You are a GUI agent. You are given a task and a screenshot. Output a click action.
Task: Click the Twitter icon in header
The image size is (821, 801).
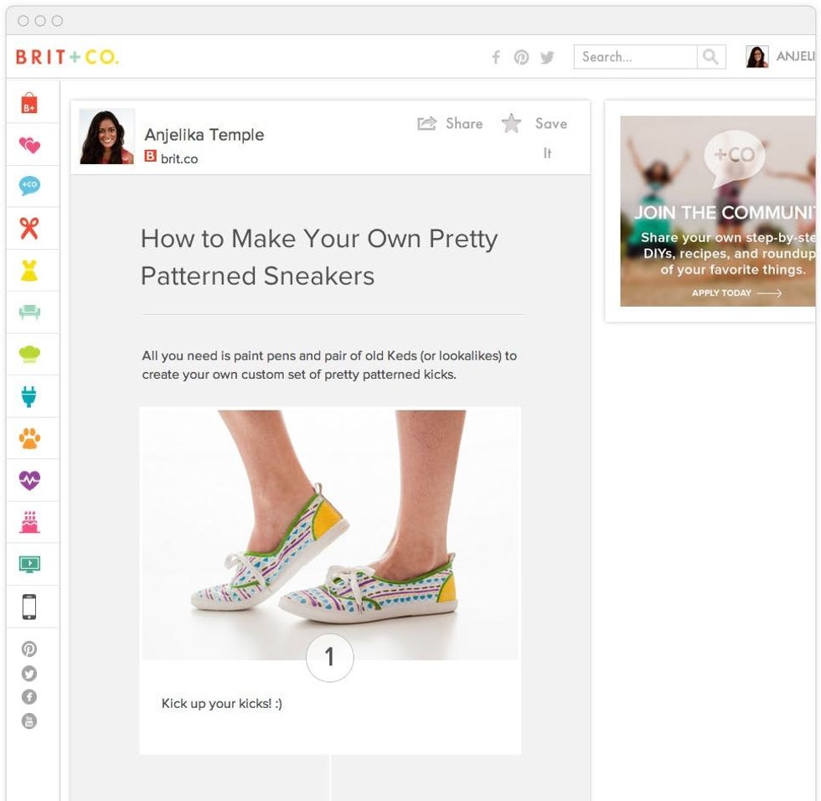click(x=547, y=58)
